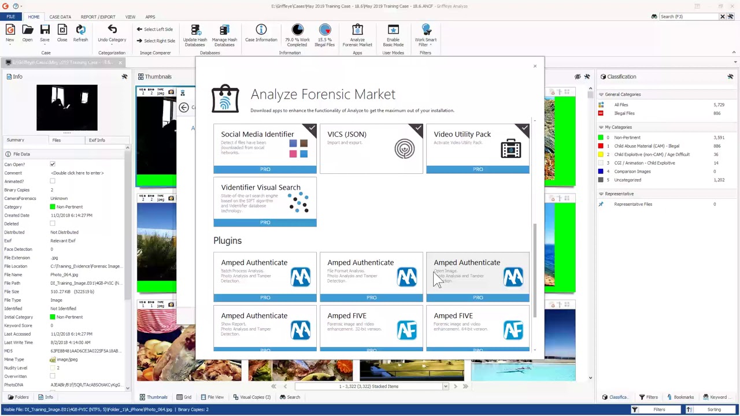Image resolution: width=740 pixels, height=416 pixels.
Task: Open a case with the Open icon
Action: (x=27, y=33)
